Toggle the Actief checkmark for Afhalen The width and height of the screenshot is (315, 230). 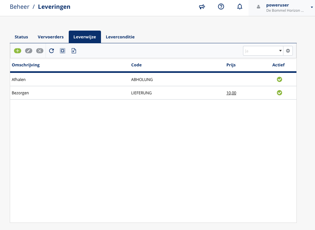(279, 79)
